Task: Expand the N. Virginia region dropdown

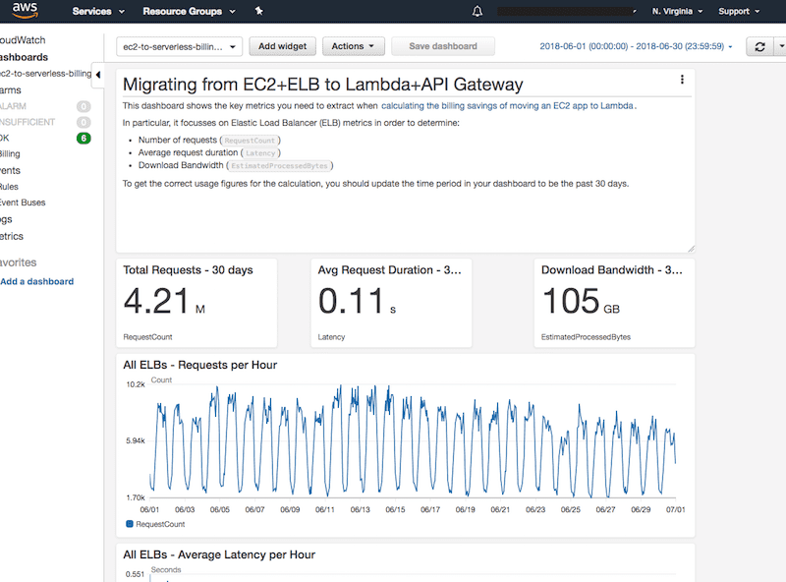Action: tap(682, 12)
